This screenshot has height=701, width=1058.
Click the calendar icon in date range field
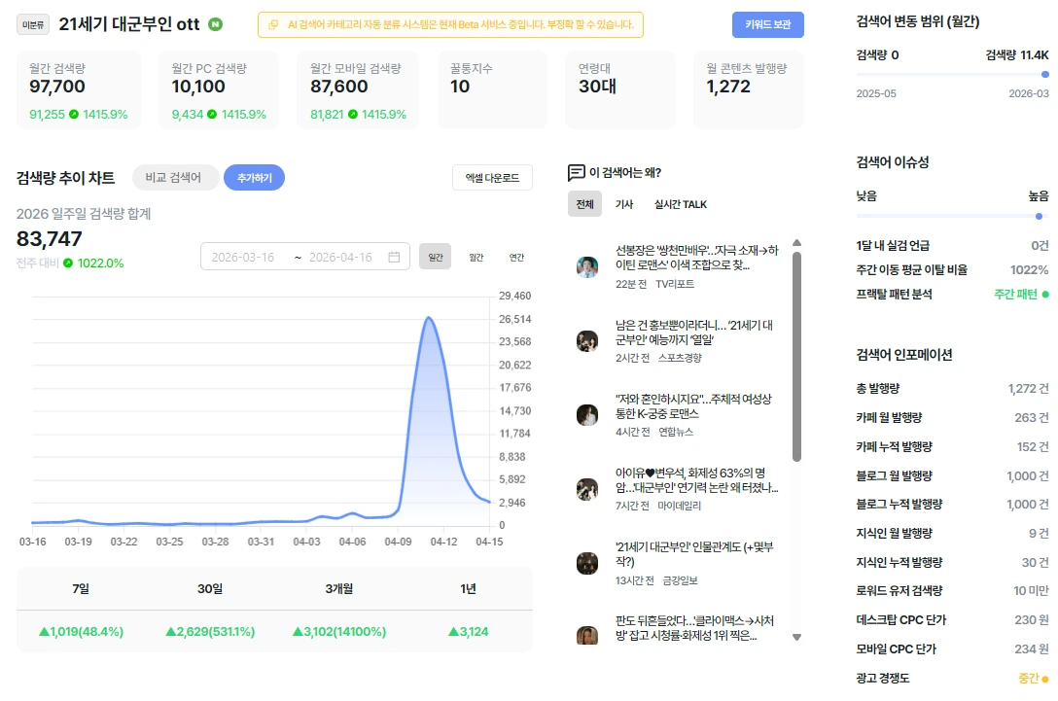click(394, 257)
